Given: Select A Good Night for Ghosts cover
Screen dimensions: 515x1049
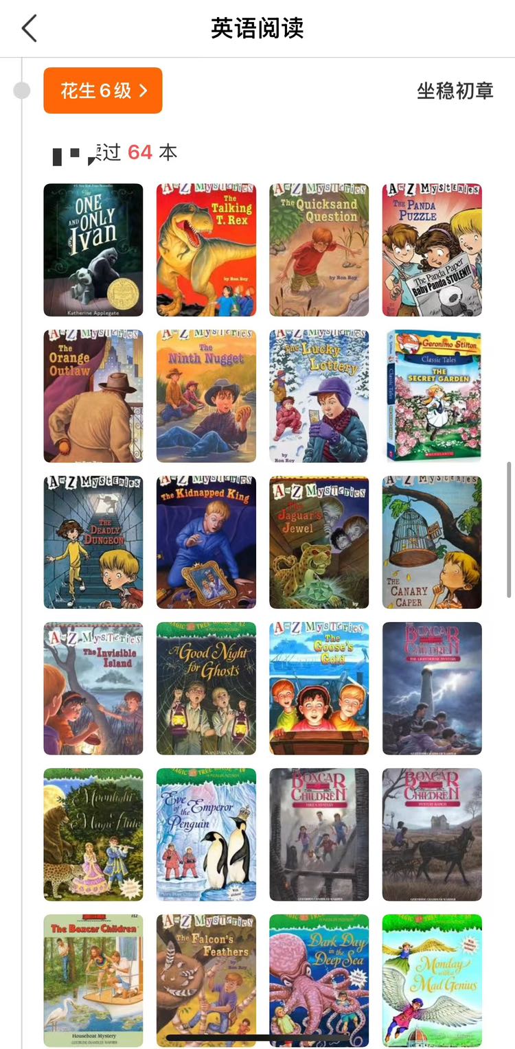Looking at the screenshot, I should [x=206, y=689].
